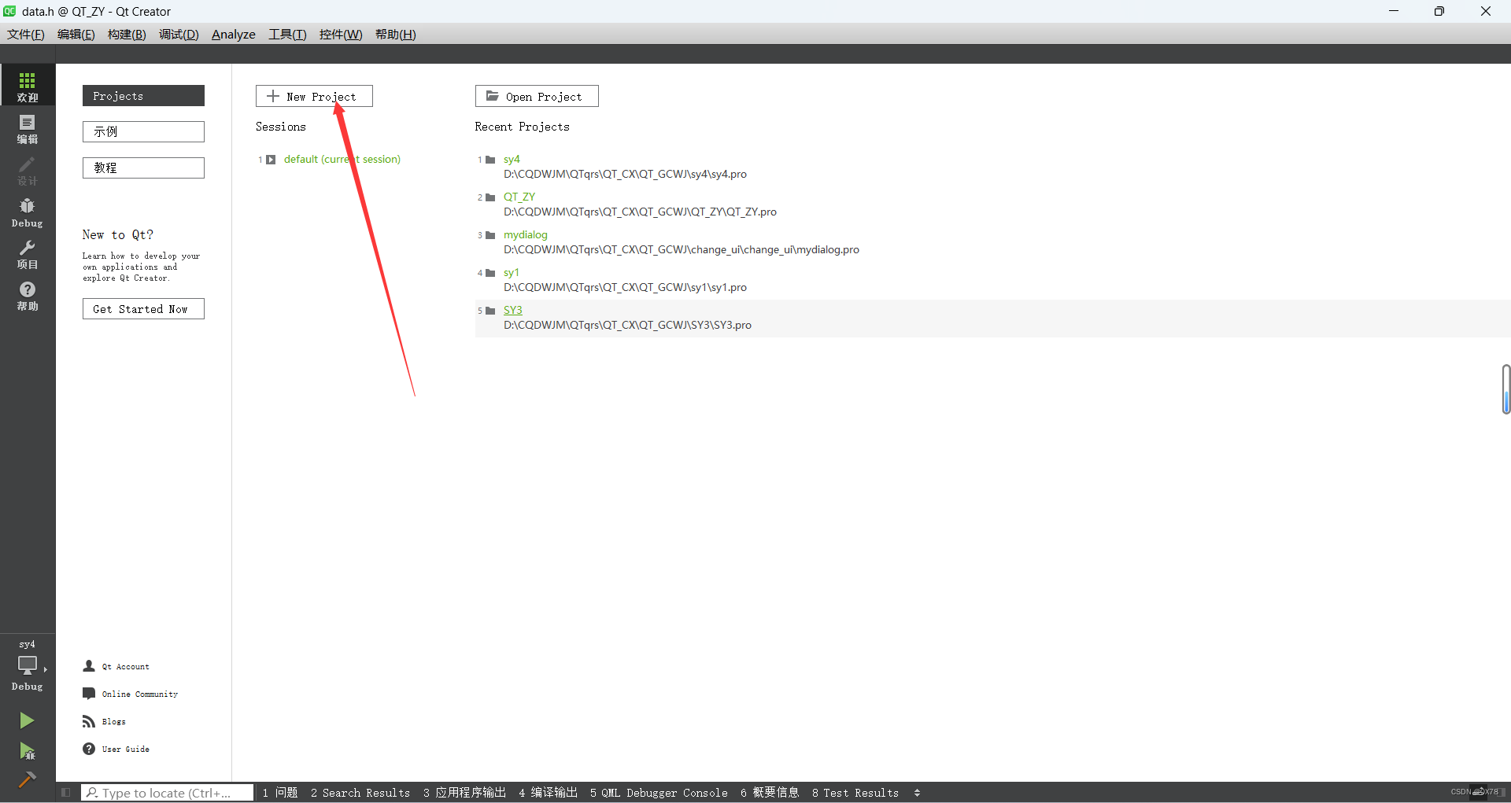Open User Guide link

126,749
